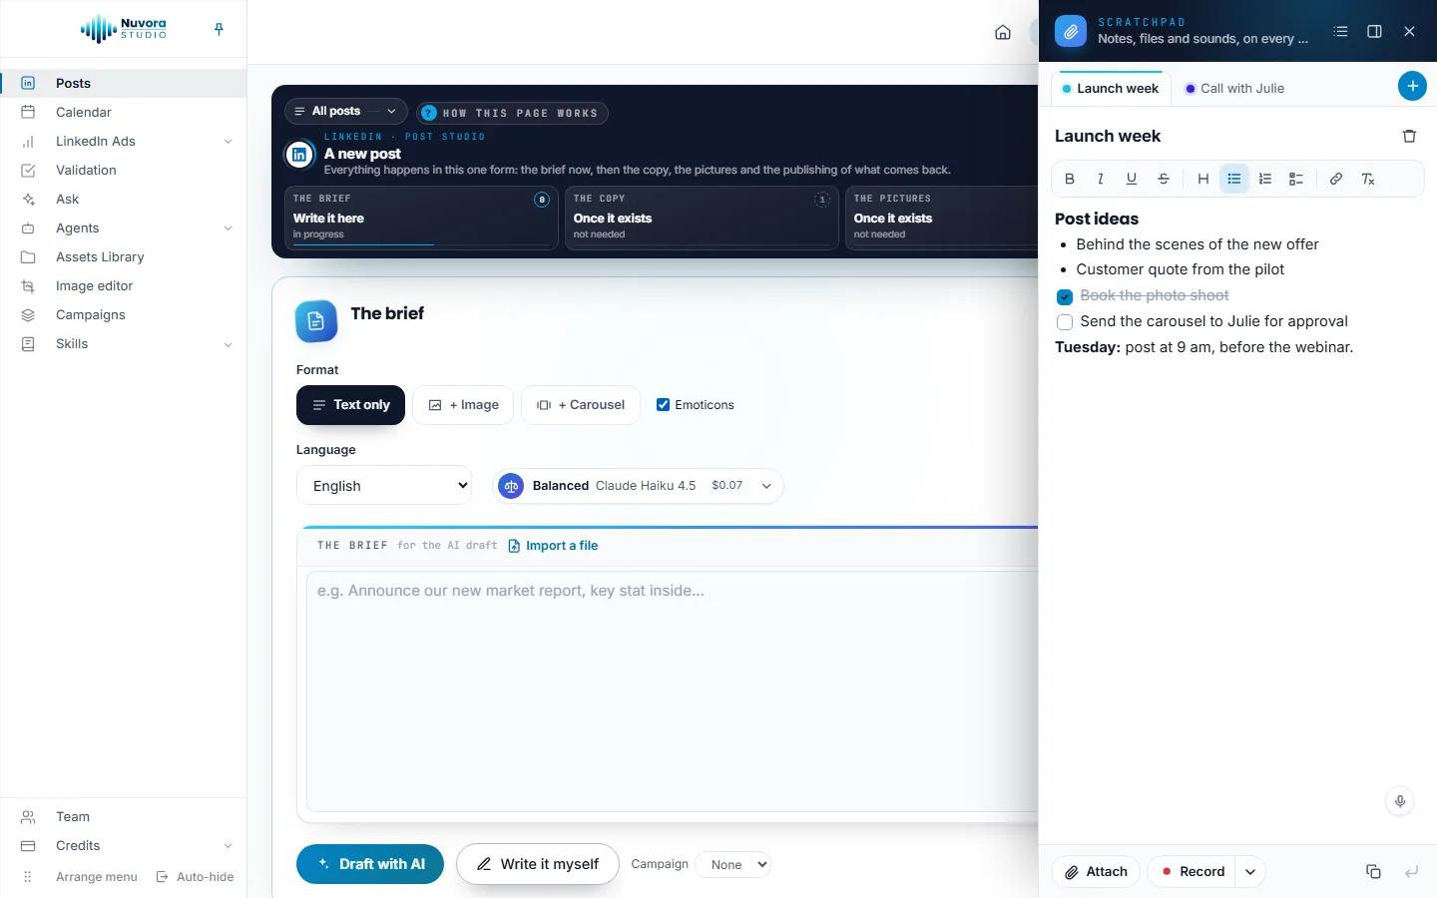Image resolution: width=1437 pixels, height=898 pixels.
Task: Expand the Record options arrow
Action: point(1250,872)
